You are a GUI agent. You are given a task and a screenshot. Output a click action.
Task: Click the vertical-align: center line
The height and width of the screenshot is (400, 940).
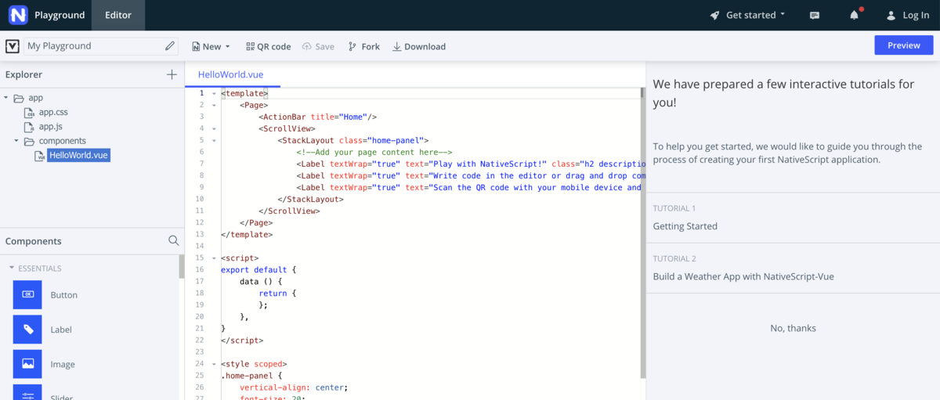pos(294,387)
